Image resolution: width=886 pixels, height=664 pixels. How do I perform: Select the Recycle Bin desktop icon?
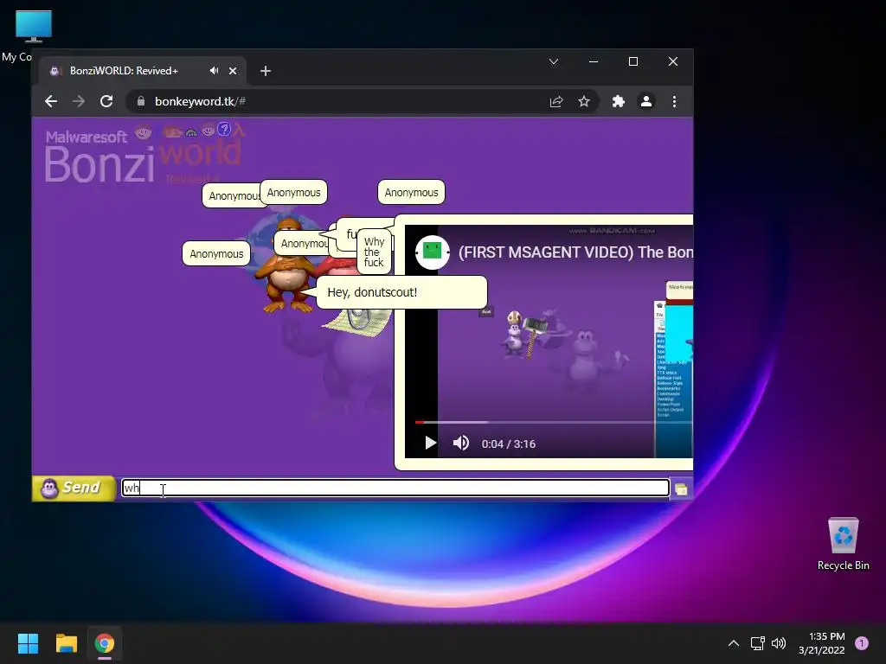tap(843, 543)
